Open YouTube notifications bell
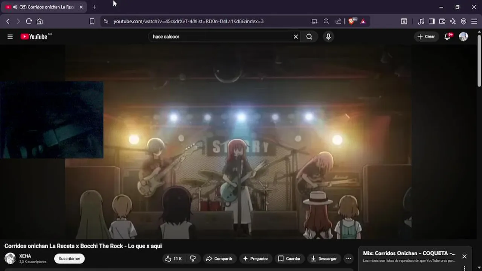Viewport: 482px width, 271px height. coord(447,37)
